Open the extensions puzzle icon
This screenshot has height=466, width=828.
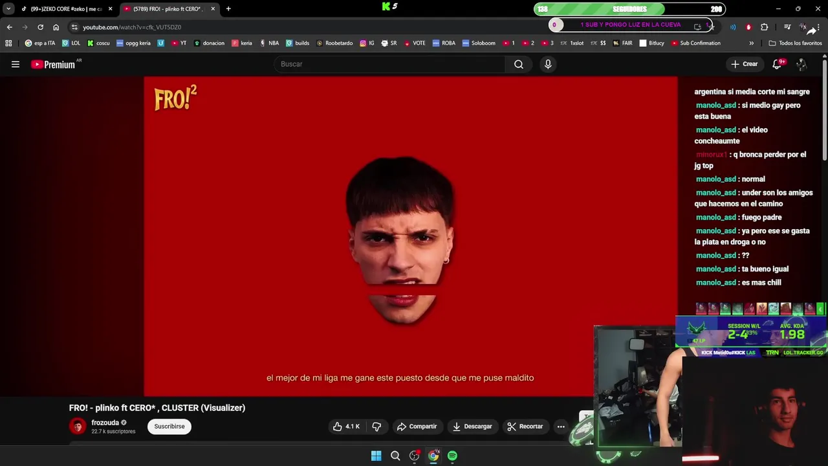[x=764, y=27]
